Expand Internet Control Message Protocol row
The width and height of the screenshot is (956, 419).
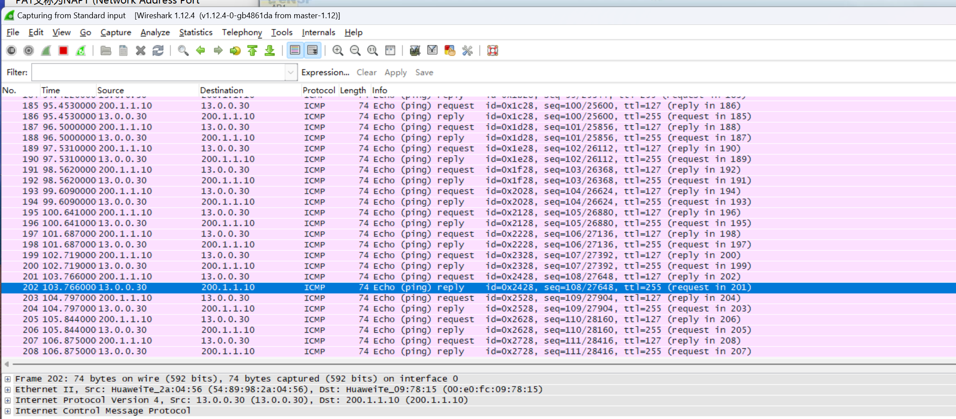tap(8, 411)
